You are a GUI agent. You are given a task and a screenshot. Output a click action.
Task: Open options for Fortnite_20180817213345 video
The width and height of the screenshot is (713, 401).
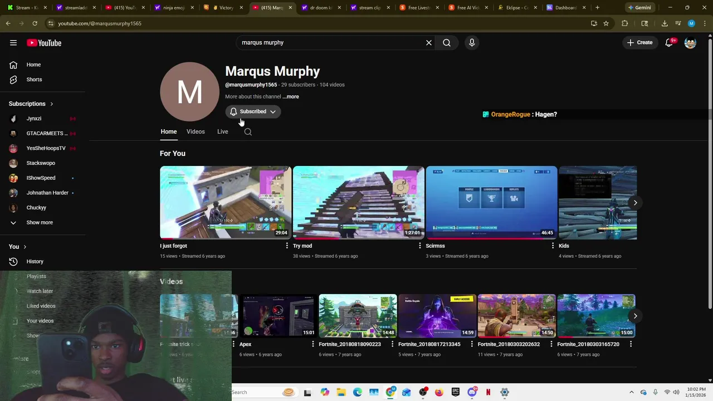[x=472, y=344]
